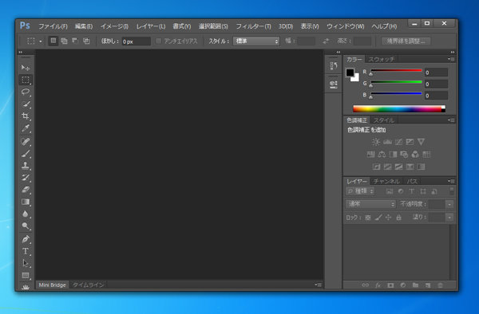Choose Subtract from Selection mode
The width and height of the screenshot is (479, 314).
75,41
